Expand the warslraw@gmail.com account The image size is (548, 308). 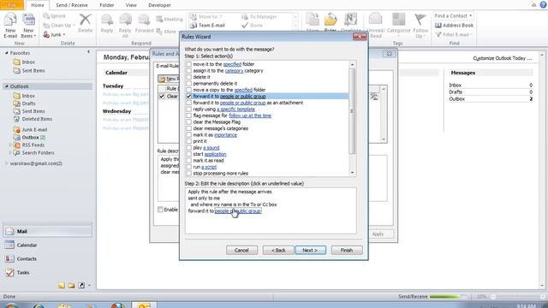[x=6, y=163]
